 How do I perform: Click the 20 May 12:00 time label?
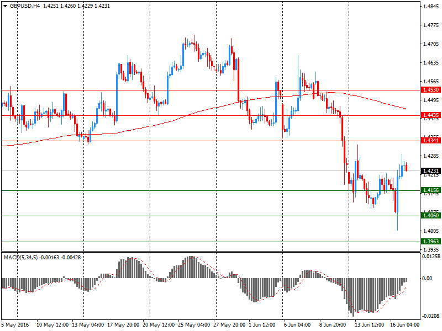click(159, 325)
